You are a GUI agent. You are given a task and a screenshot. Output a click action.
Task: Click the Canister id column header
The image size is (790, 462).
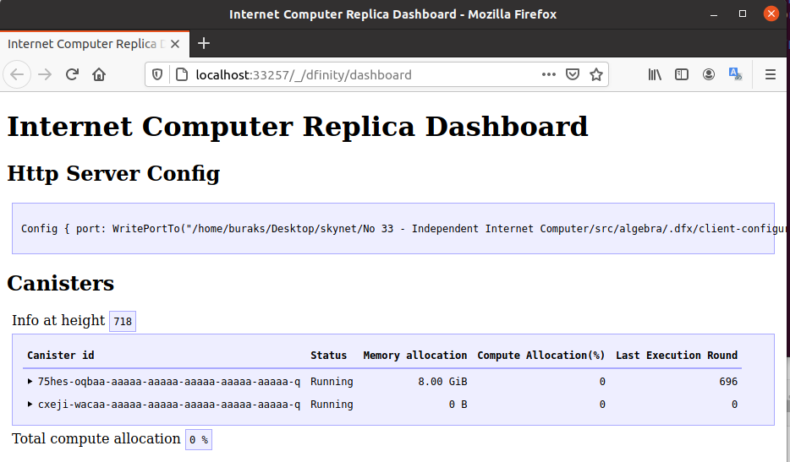[60, 356]
